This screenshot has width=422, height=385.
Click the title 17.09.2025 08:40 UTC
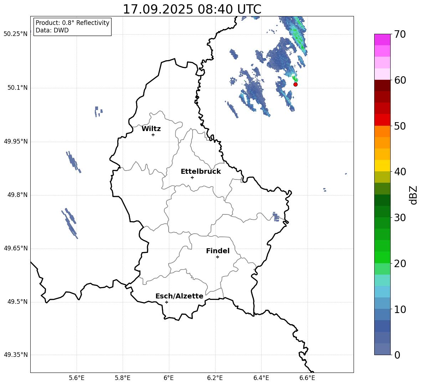coord(192,9)
